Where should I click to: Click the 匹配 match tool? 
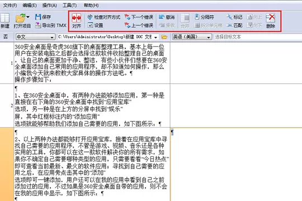tap(234, 25)
